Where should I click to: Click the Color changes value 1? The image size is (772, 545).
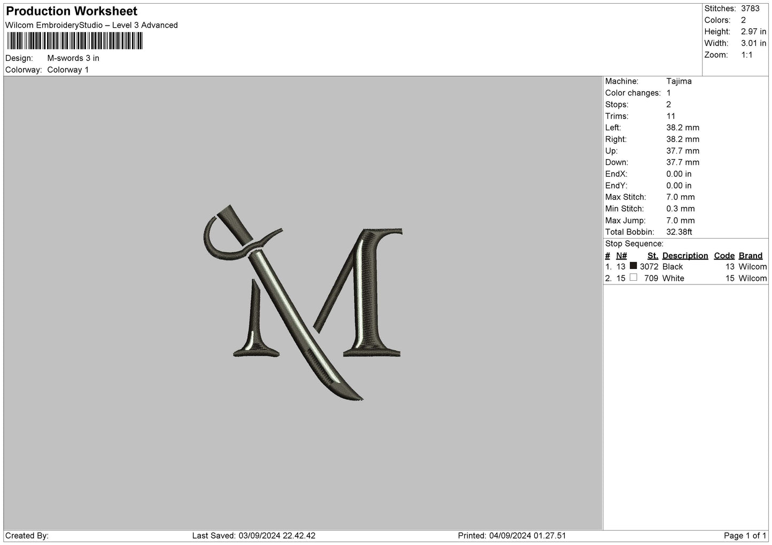click(668, 93)
